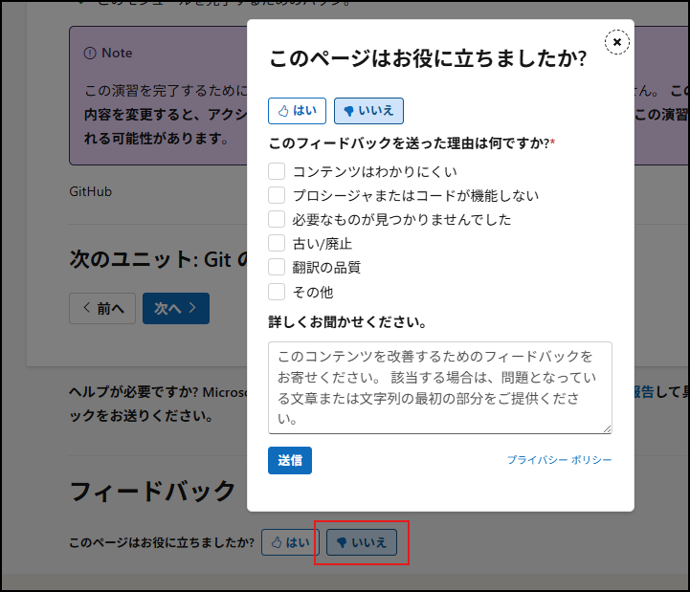This screenshot has height=592, width=690.
Task: Check 必要なものが見つかりませんでした checkbox
Action: [x=277, y=219]
